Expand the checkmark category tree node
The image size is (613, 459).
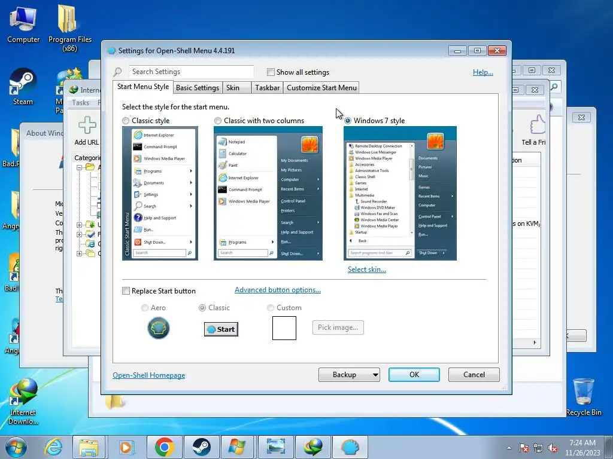(x=79, y=234)
